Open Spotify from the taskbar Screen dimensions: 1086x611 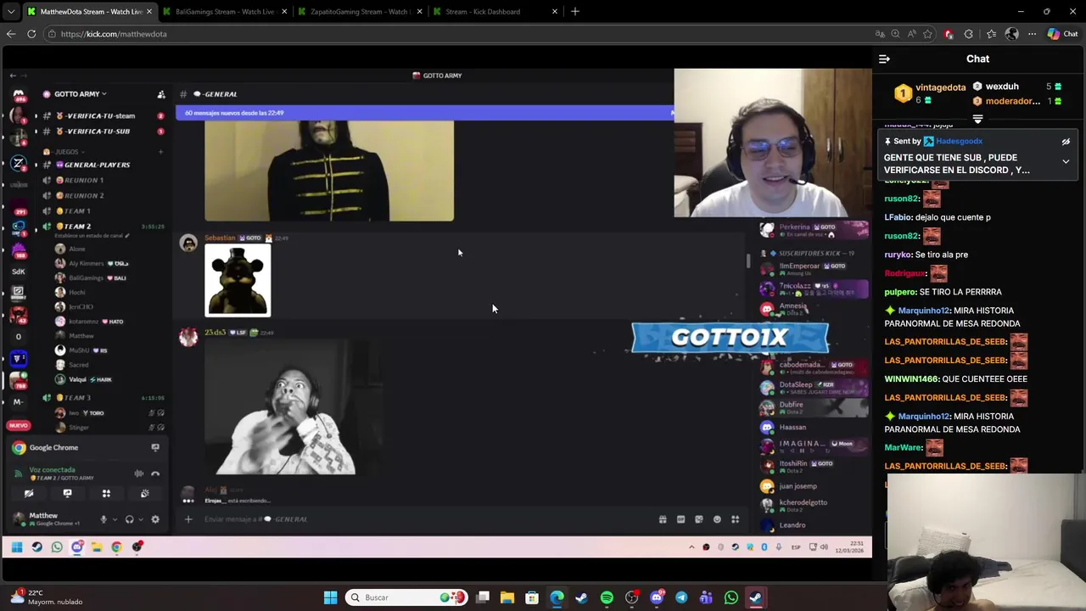tap(607, 597)
